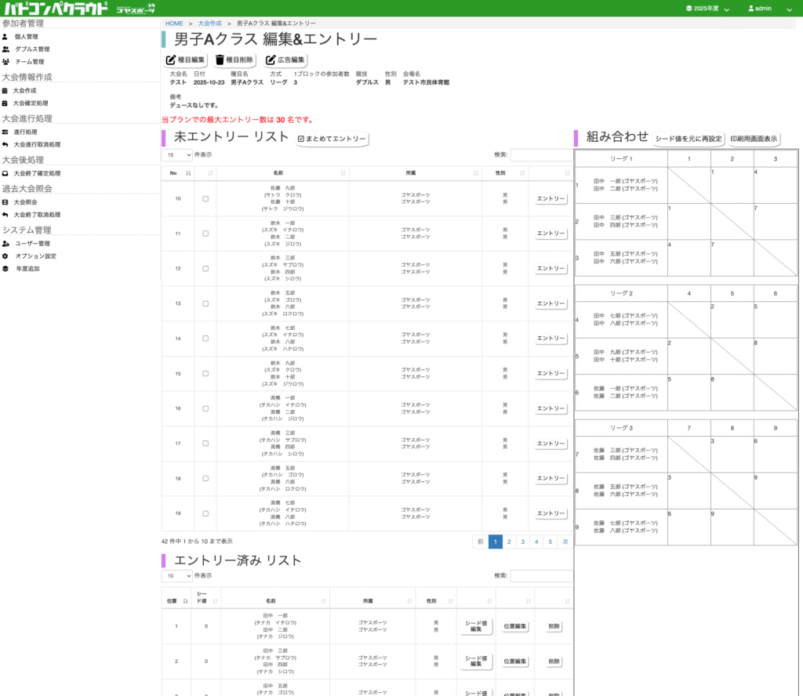This screenshot has height=696, width=803.
Task: Open 未エントリー list page-size dropdown
Action: 176,155
